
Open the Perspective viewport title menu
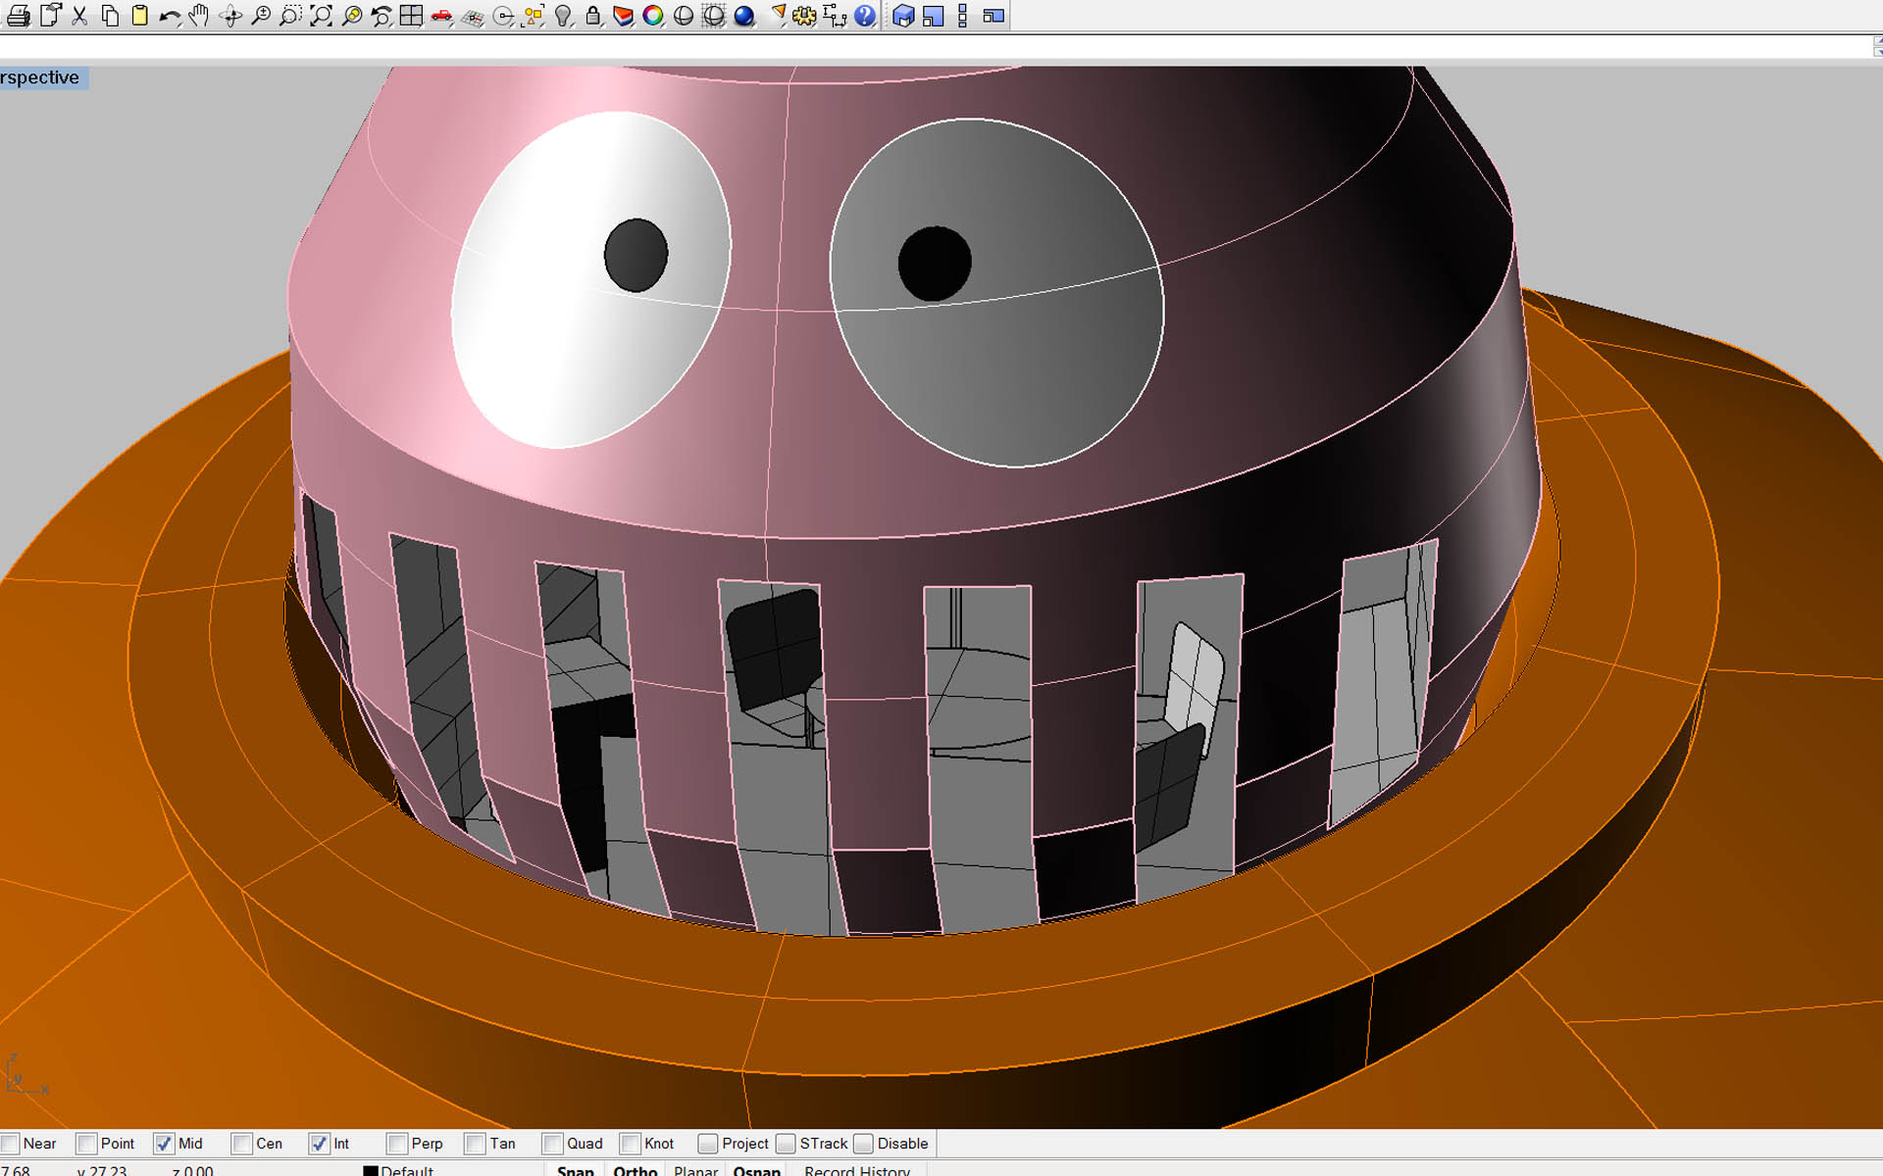click(x=43, y=77)
